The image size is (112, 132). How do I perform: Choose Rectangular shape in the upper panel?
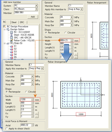46,33
